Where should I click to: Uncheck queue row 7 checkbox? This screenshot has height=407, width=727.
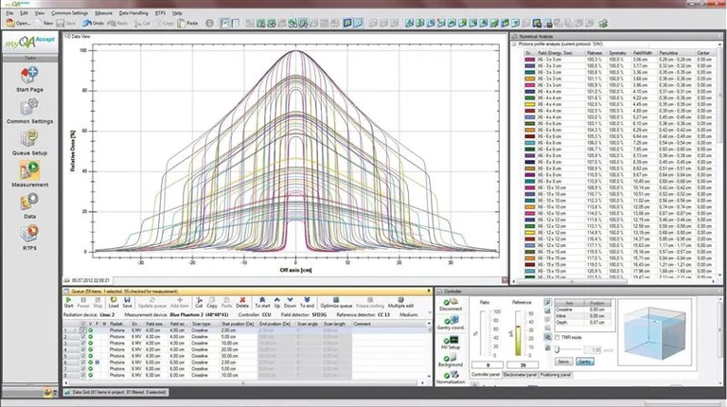click(83, 369)
